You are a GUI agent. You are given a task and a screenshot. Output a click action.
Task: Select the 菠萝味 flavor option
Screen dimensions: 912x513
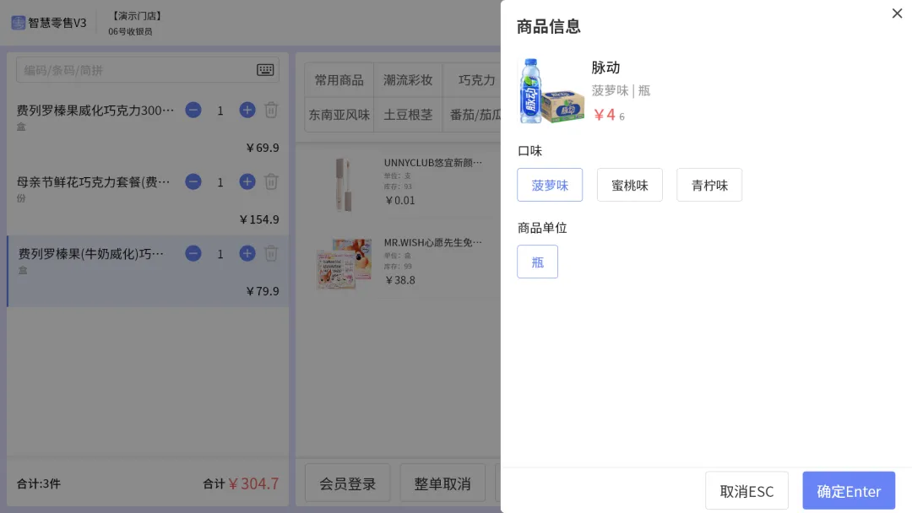click(x=550, y=185)
